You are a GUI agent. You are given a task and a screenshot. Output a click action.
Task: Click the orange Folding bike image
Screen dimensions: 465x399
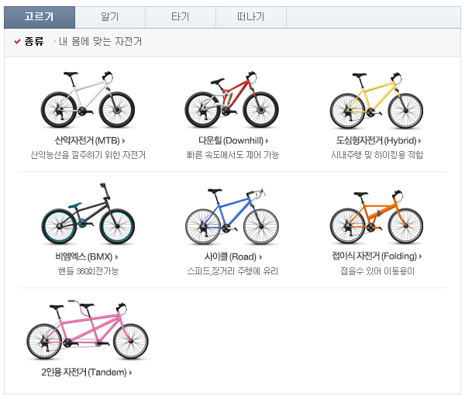377,218
